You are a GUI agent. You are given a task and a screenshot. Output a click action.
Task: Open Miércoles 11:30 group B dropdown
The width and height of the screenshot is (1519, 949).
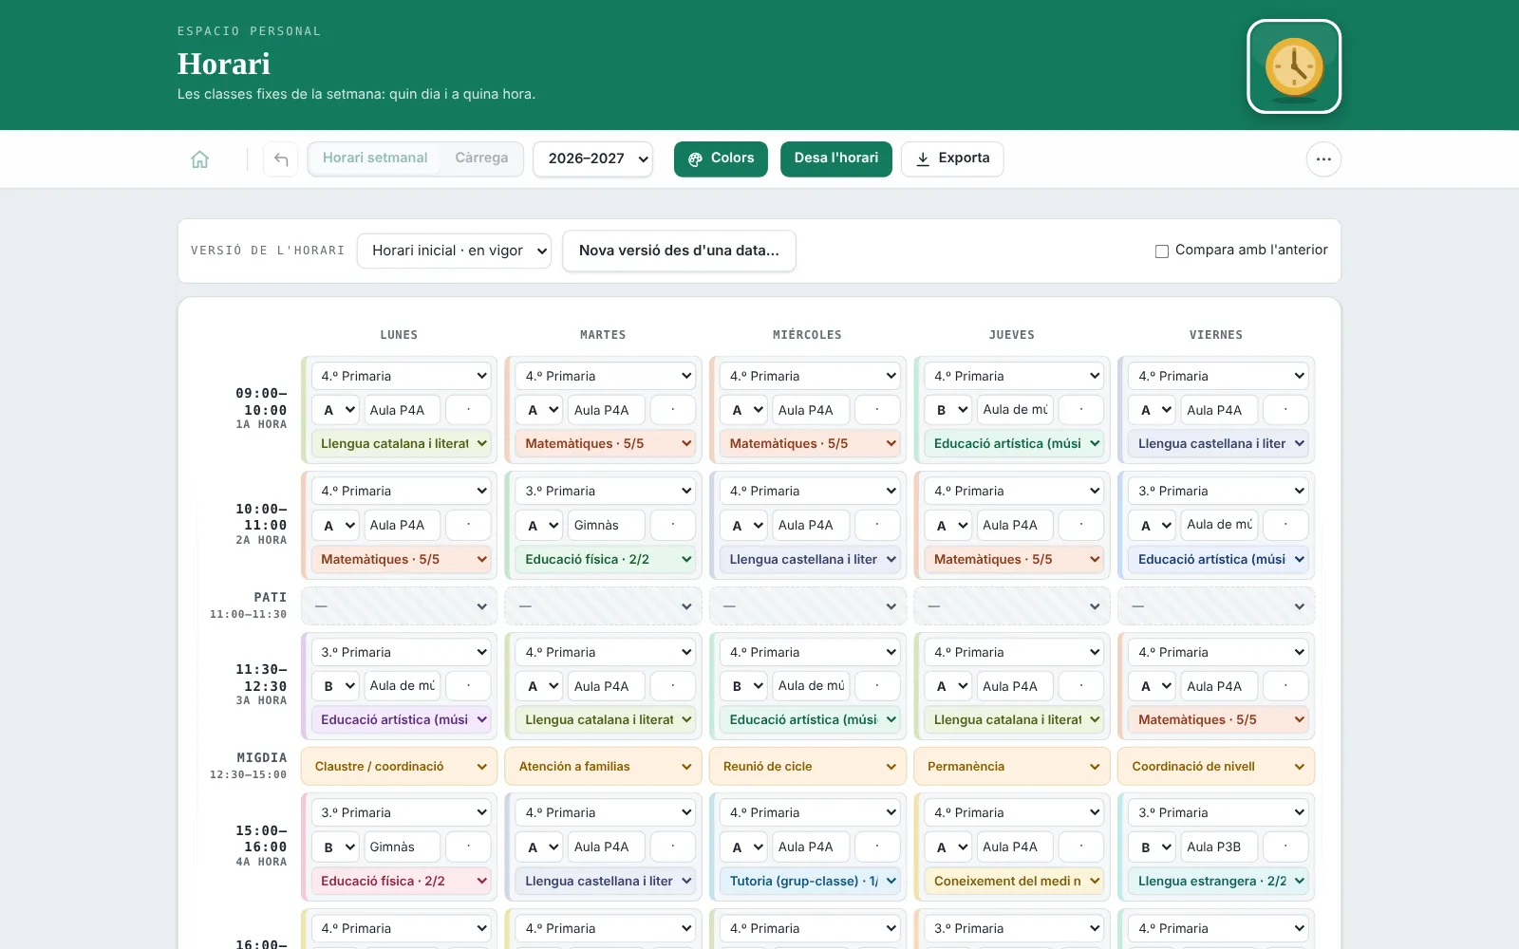tap(744, 686)
